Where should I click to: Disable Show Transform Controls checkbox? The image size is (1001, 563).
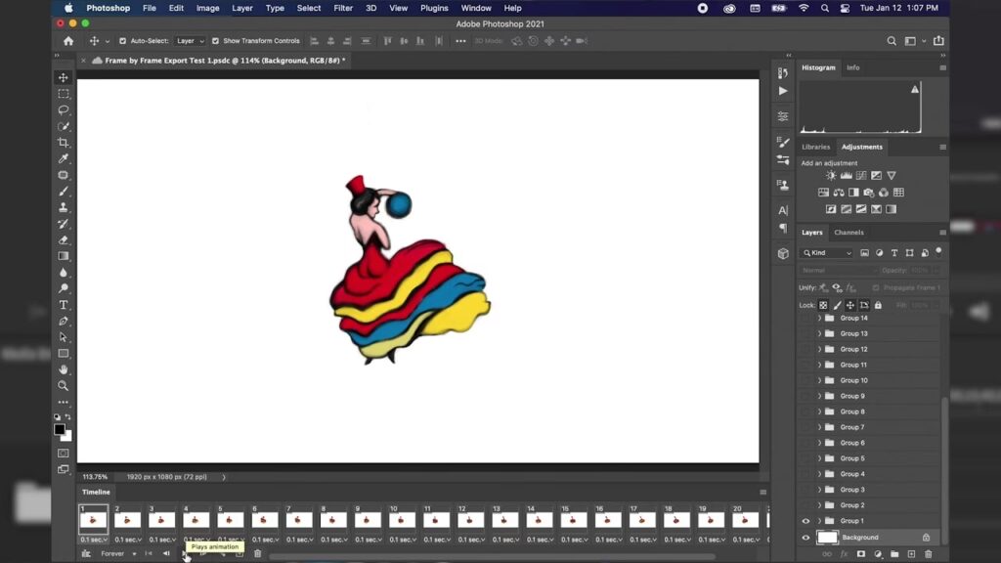[x=216, y=41]
